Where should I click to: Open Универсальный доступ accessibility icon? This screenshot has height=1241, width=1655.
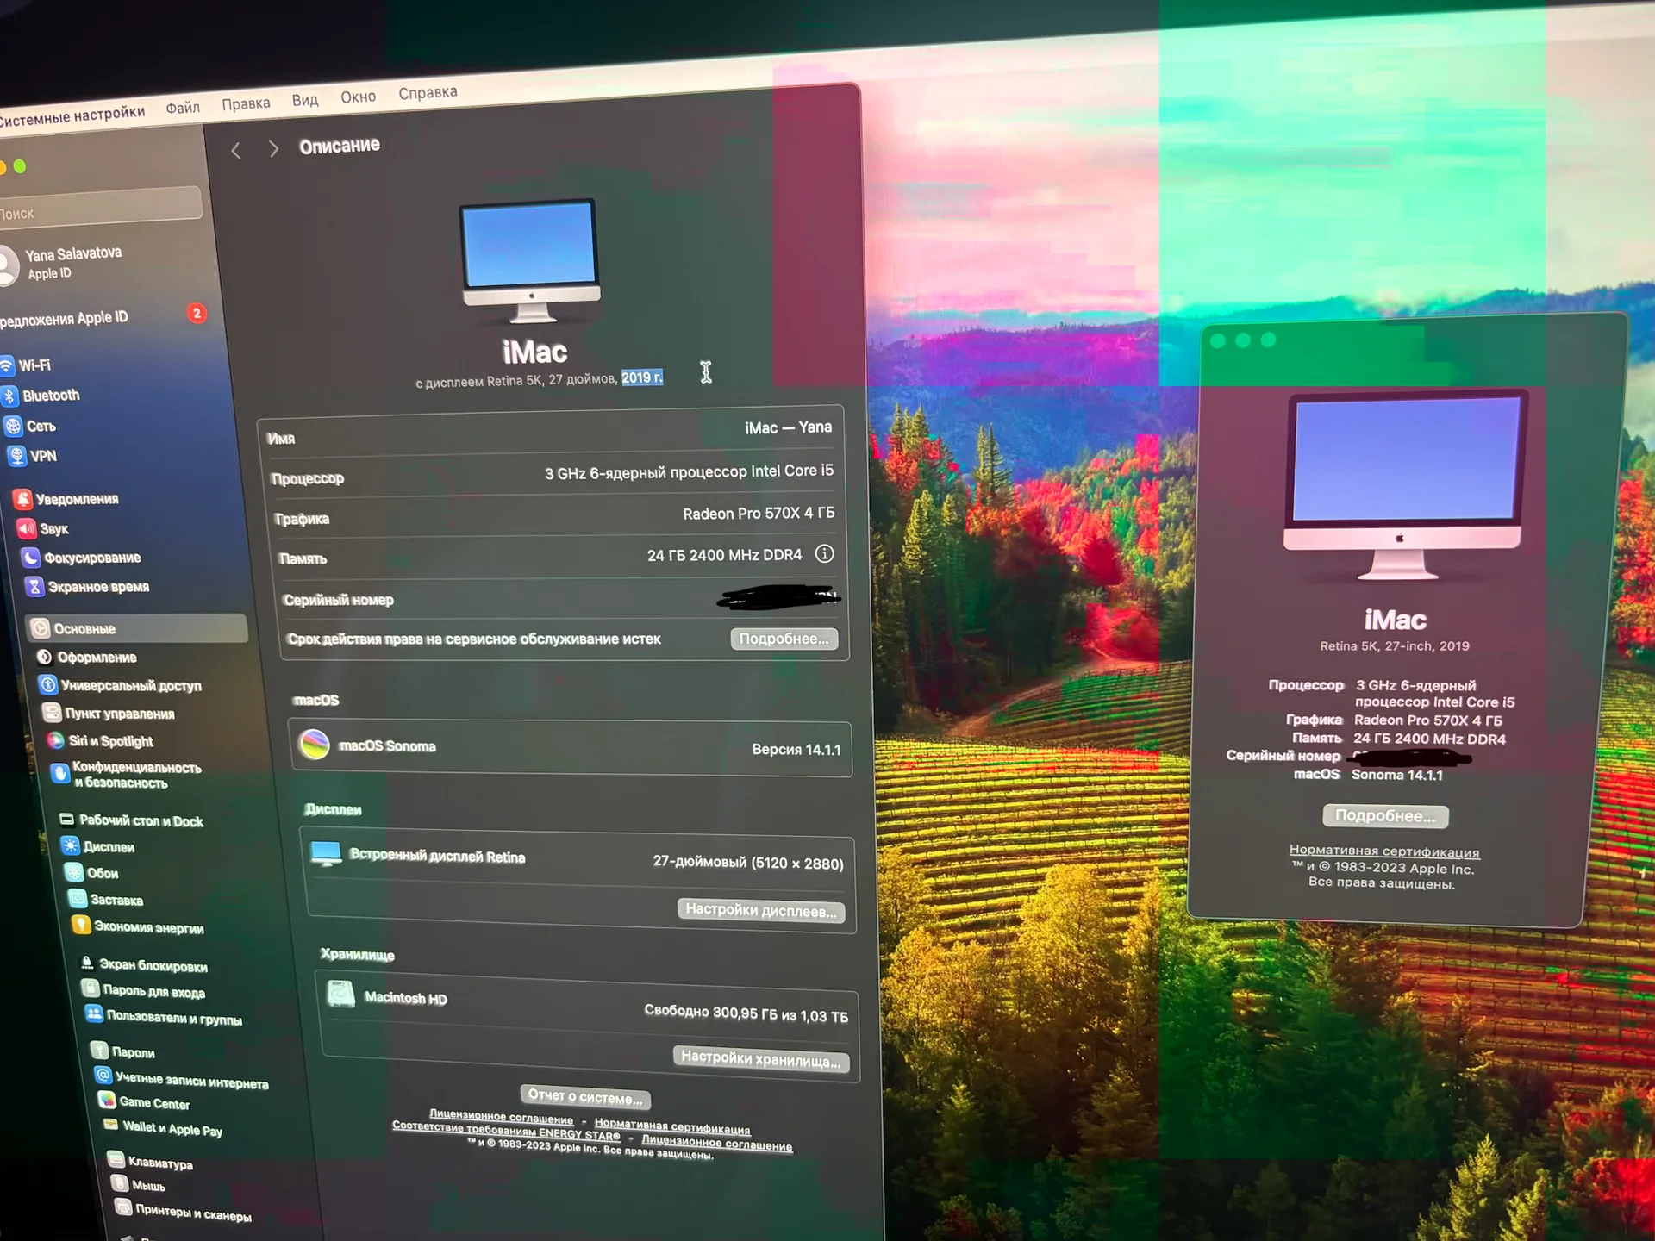tap(48, 685)
